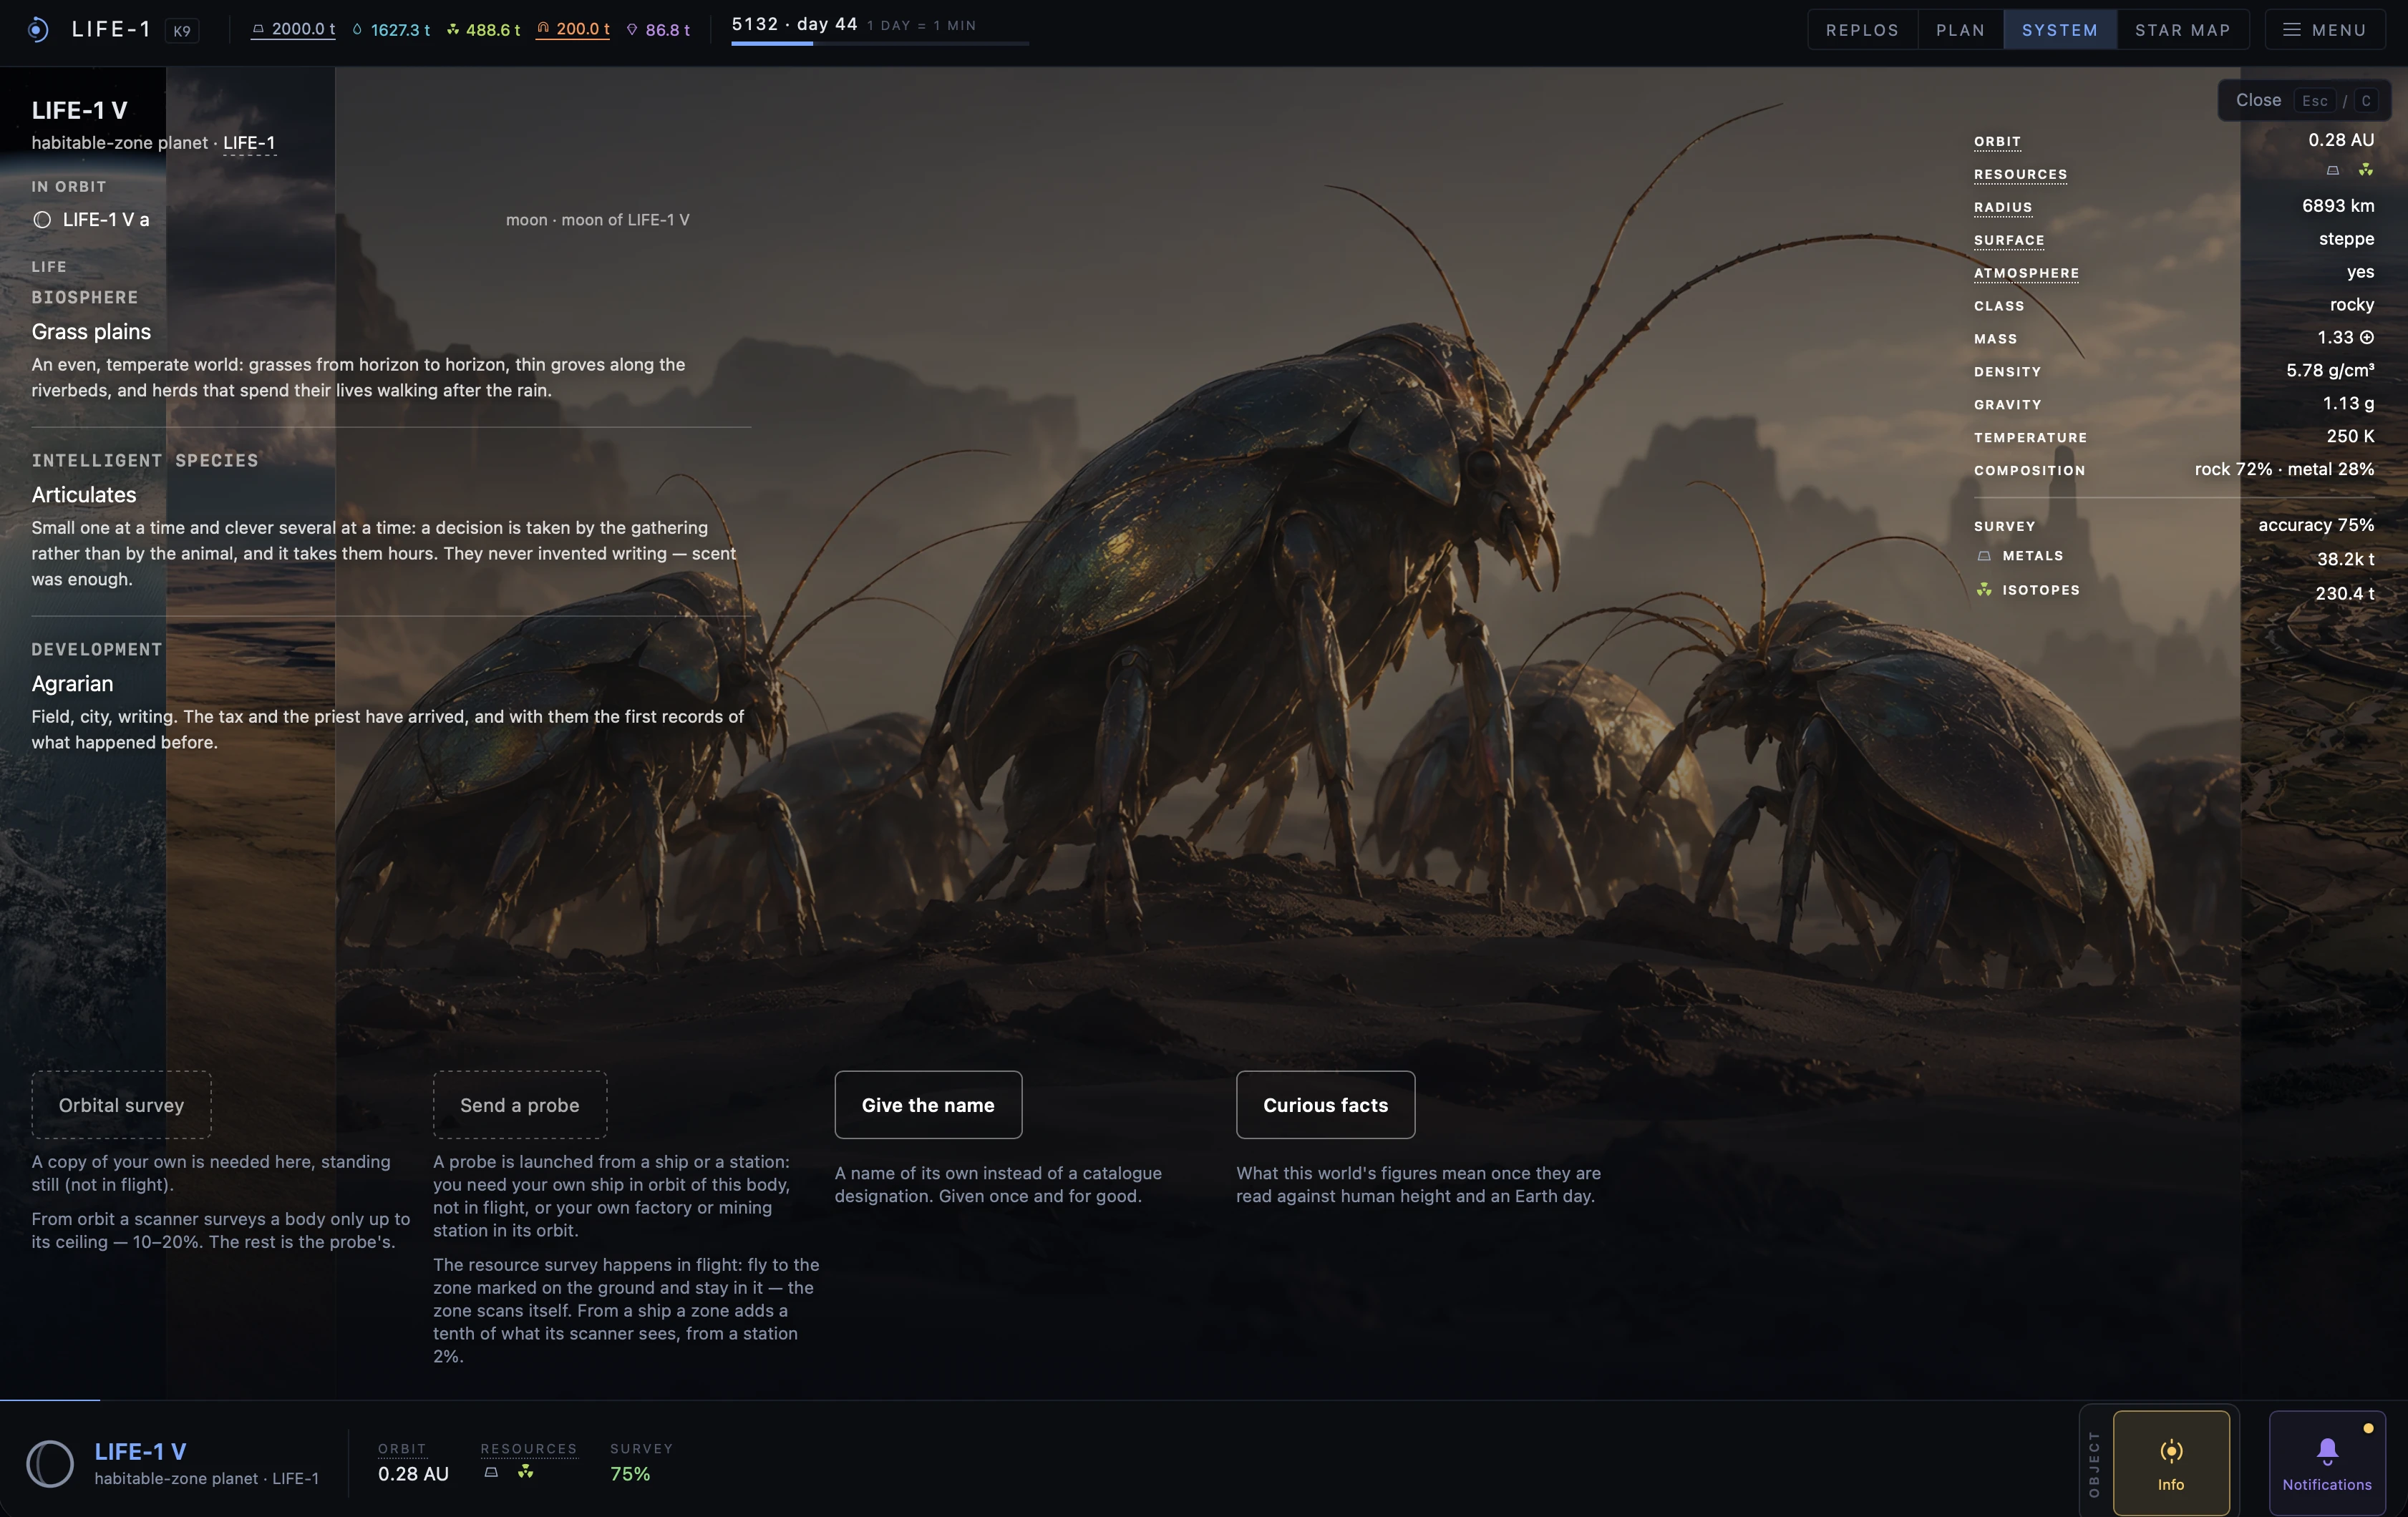The width and height of the screenshot is (2408, 1517).
Task: Click the RESOURCES label in the bottom bar
Action: (x=529, y=1449)
